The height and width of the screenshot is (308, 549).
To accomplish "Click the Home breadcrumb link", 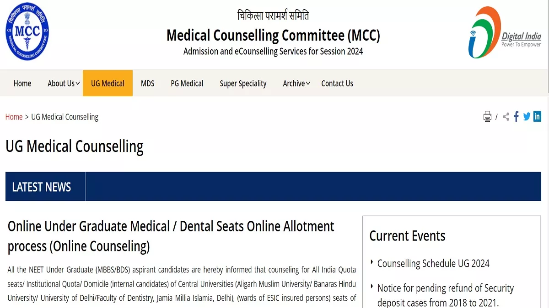I will pyautogui.click(x=14, y=117).
